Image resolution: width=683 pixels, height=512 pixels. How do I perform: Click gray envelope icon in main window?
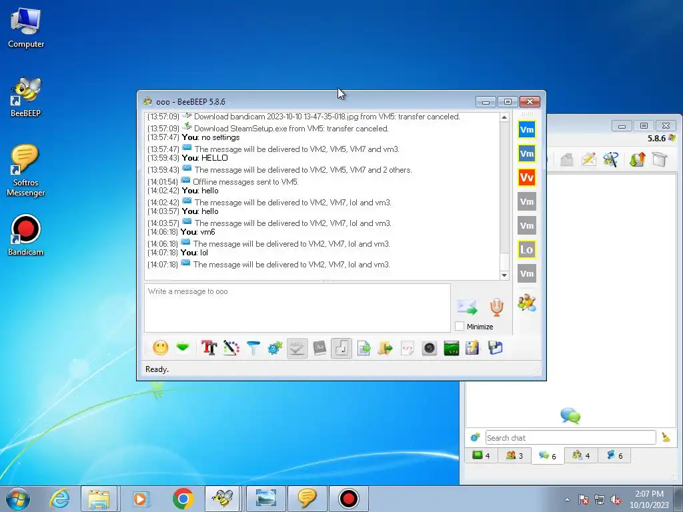(566, 159)
